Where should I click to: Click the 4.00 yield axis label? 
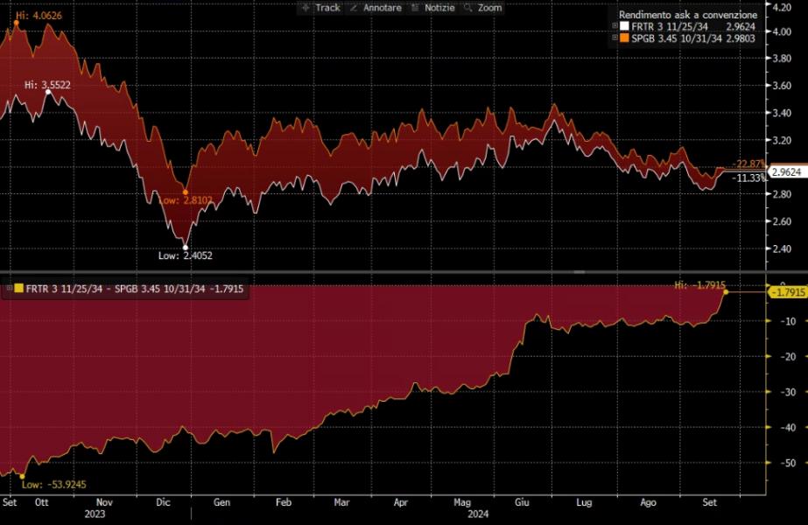(x=783, y=31)
